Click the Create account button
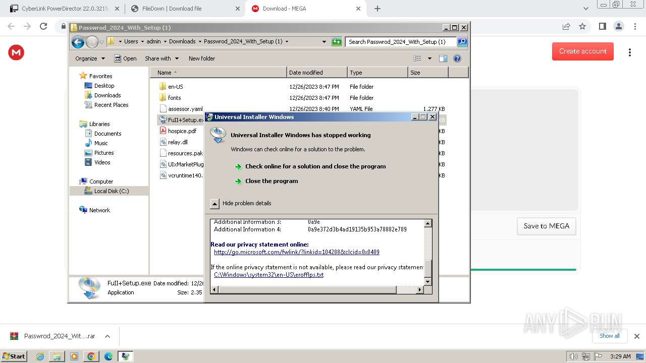Screen dimensions: 646x363 point(583,51)
